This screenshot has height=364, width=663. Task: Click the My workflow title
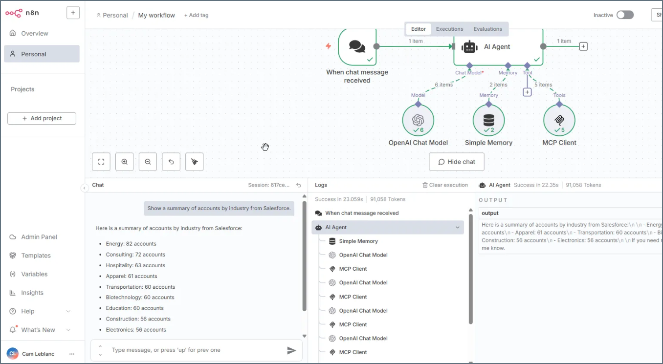point(156,15)
